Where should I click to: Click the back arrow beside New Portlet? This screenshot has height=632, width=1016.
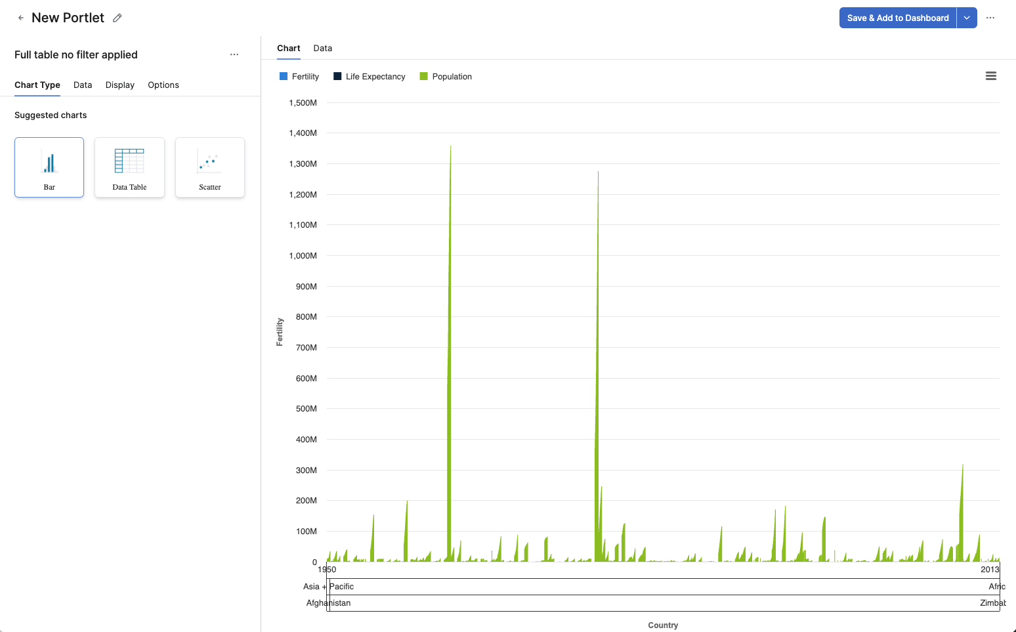pyautogui.click(x=21, y=18)
